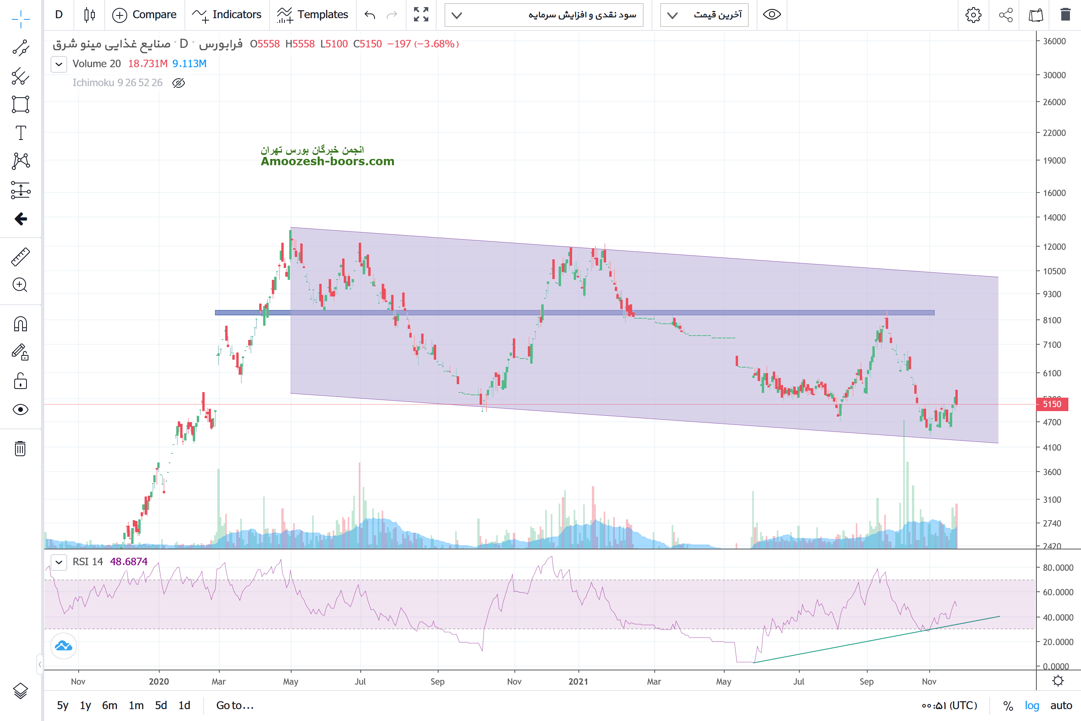Set the chart range to 6m

click(x=109, y=705)
